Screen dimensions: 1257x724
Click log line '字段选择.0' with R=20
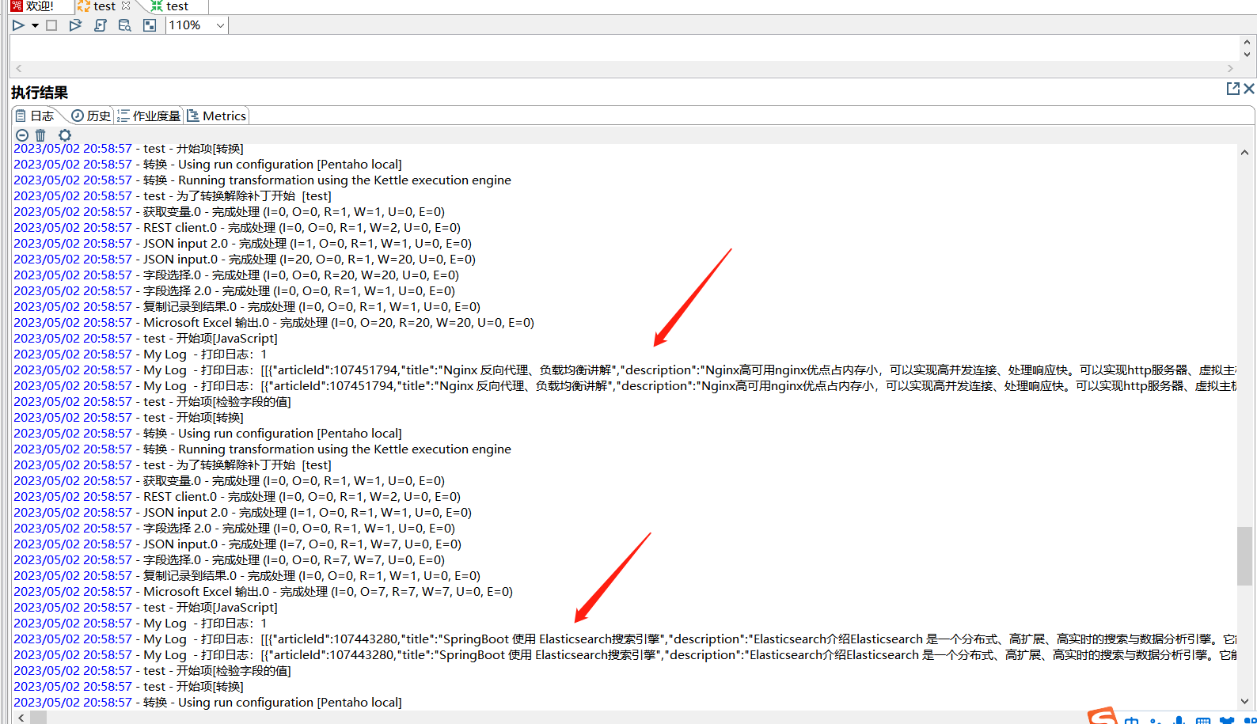pos(236,275)
